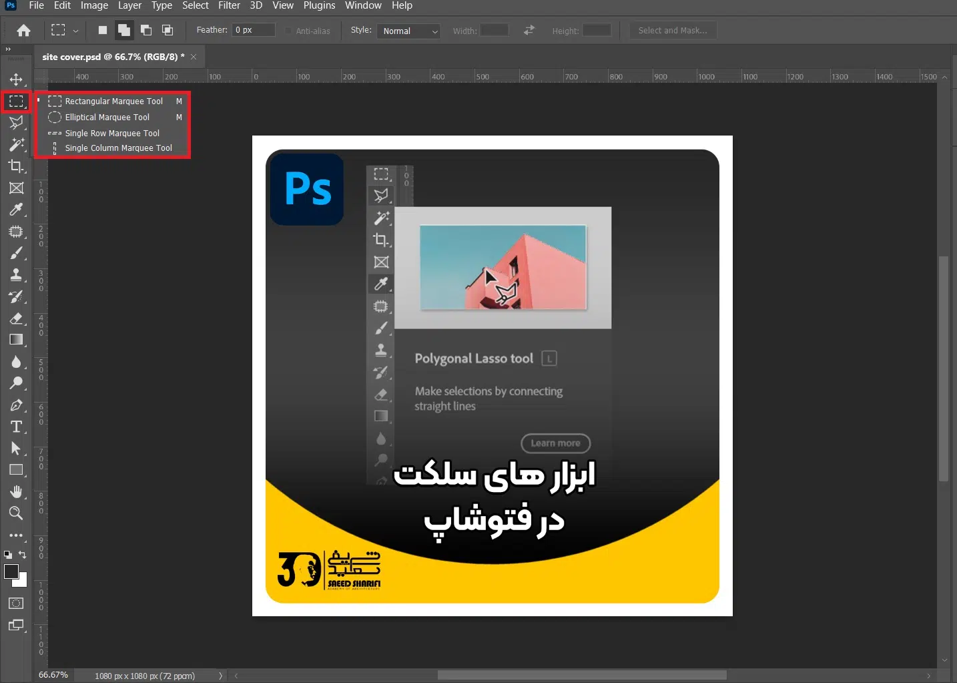Choose Elliptical Marquee Tool from flyout

point(107,118)
